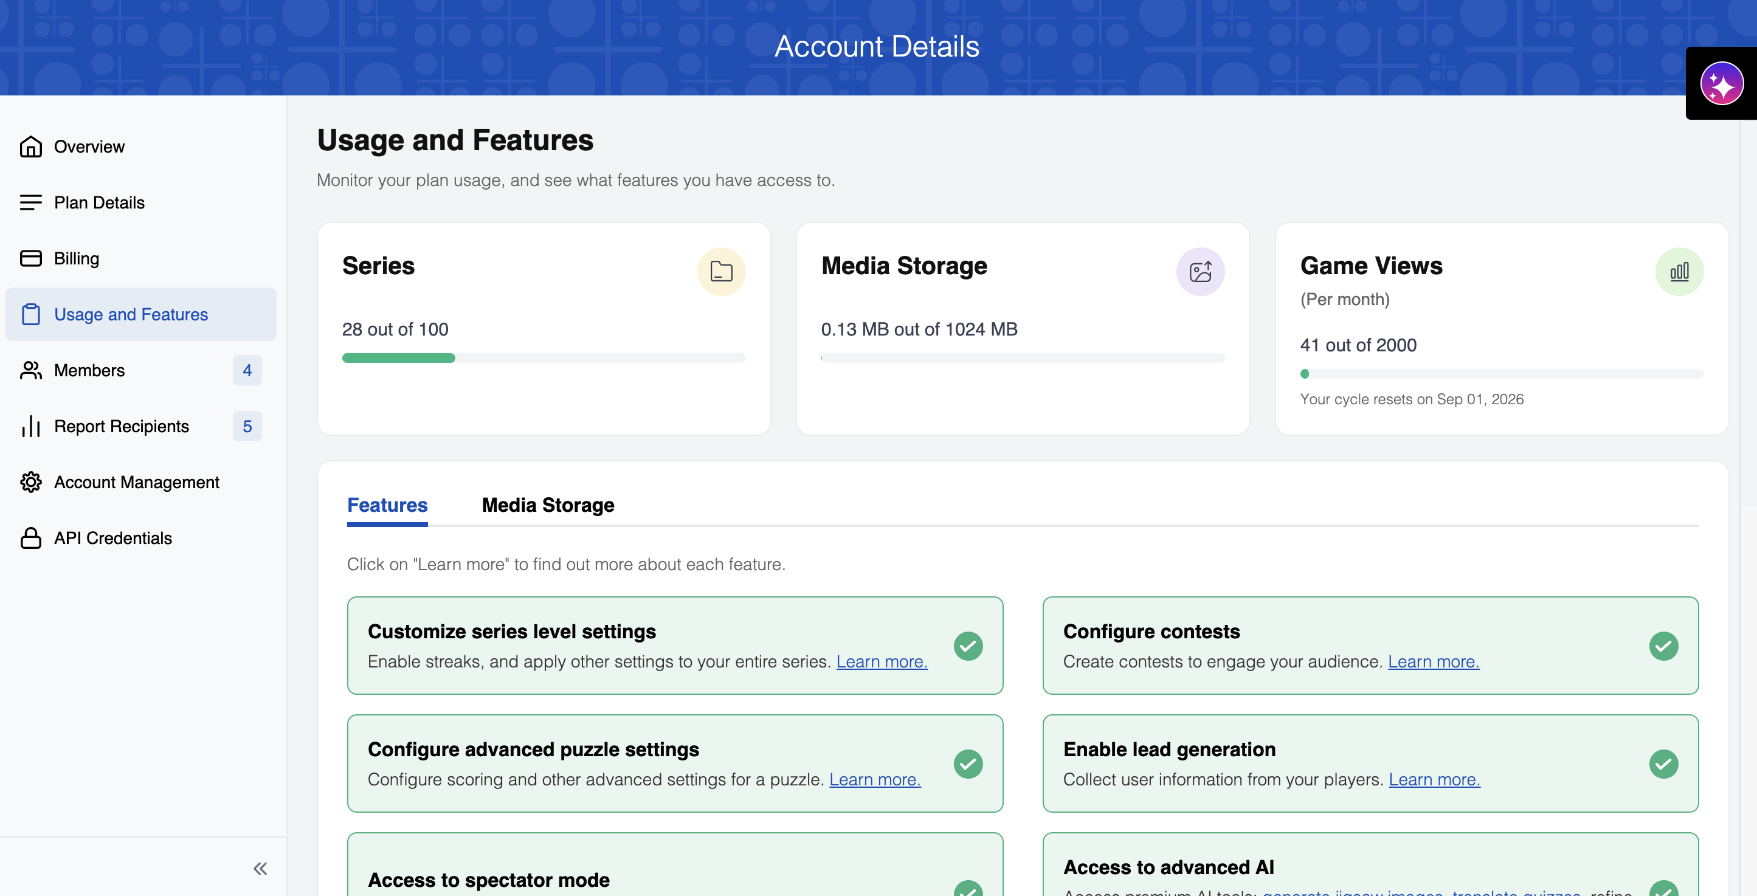
Task: Click the Media Storage image upload icon
Action: 1201,271
